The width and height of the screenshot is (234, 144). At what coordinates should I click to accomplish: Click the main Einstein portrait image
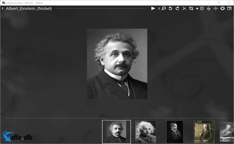(117, 64)
